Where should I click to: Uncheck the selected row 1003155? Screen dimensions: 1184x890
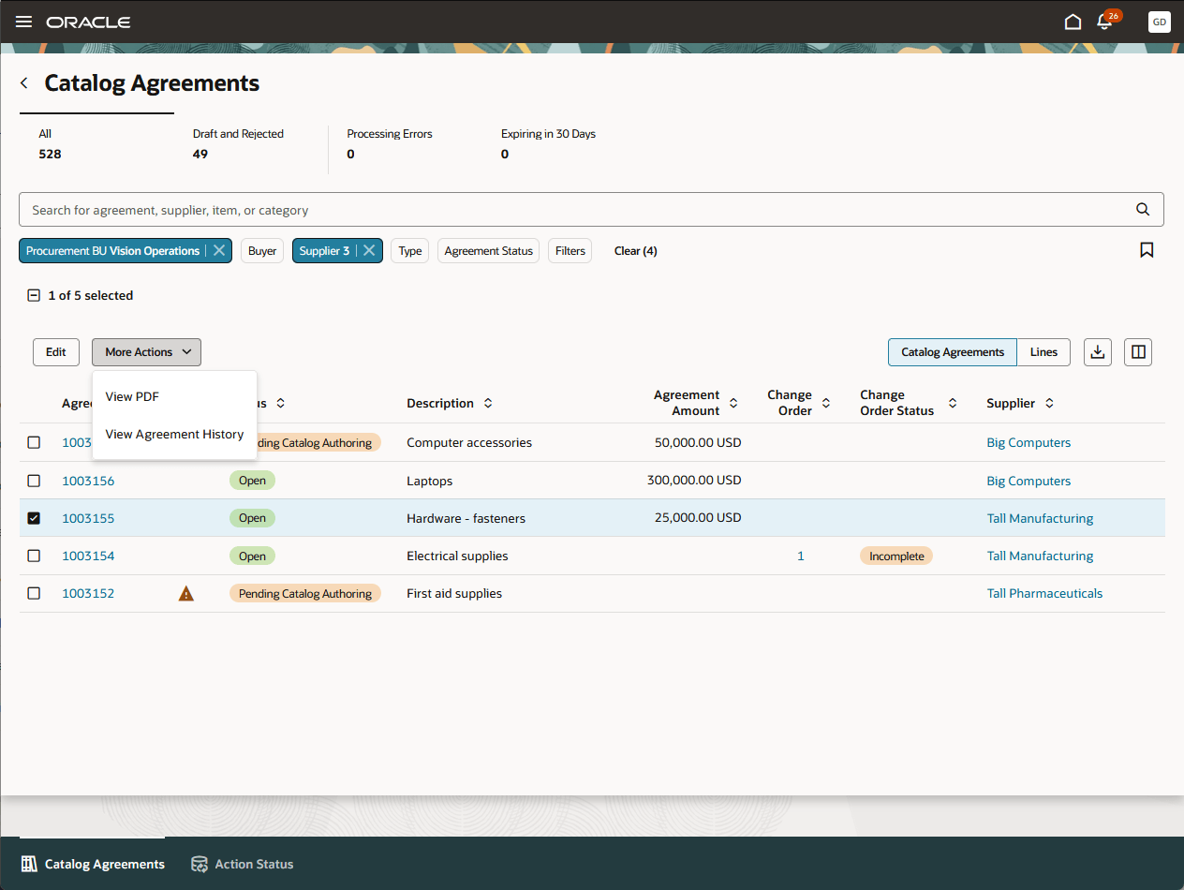coord(34,517)
